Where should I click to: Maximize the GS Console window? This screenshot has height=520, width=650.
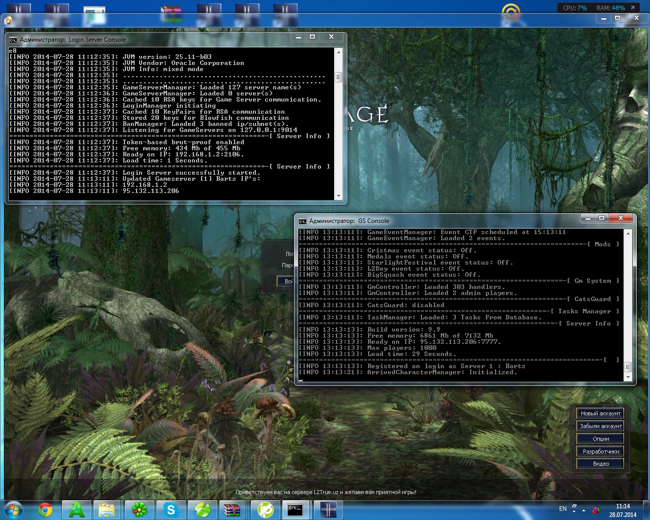pos(602,218)
